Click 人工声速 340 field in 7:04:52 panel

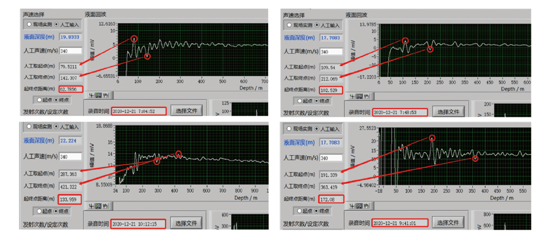[71, 50]
